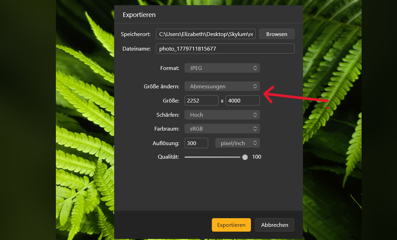
Task: Open the Format JPEG dropdown
Action: pyautogui.click(x=222, y=68)
